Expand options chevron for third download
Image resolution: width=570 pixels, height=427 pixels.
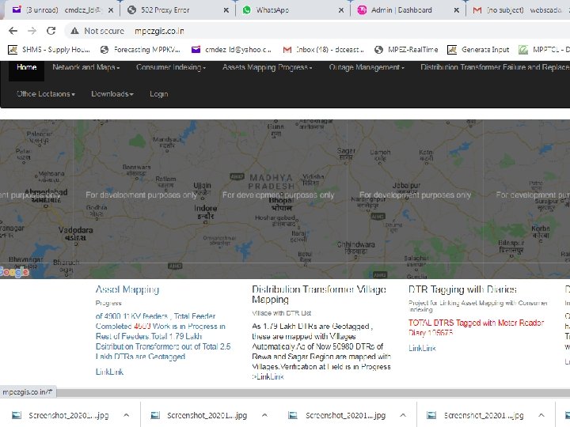403,415
